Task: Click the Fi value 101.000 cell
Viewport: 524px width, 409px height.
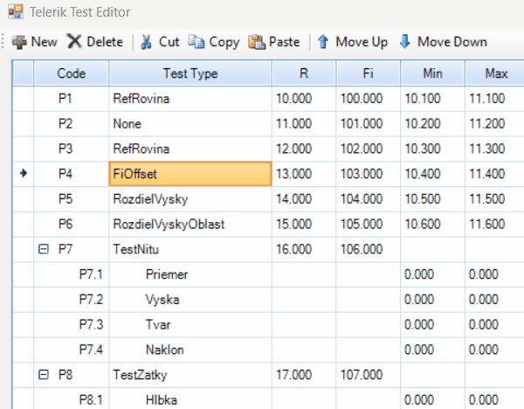Action: 367,123
